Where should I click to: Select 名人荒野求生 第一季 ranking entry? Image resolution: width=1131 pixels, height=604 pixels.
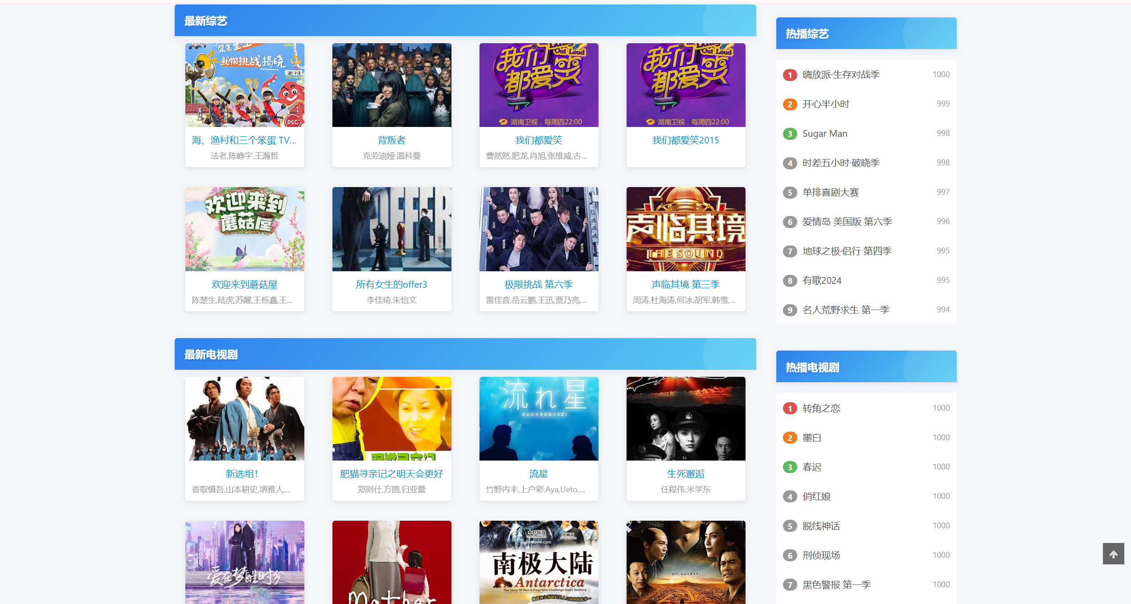(845, 310)
